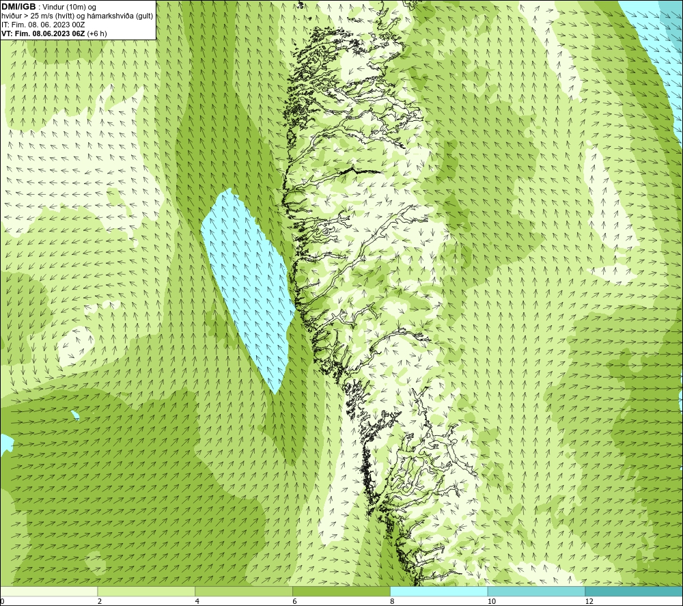Click the 'IT: Fim. 08. 06. 2023 00Z' line
Image resolution: width=683 pixels, height=606 pixels.
click(x=43, y=25)
